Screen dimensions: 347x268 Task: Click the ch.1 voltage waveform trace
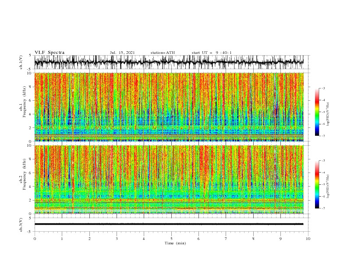[x=169, y=62]
